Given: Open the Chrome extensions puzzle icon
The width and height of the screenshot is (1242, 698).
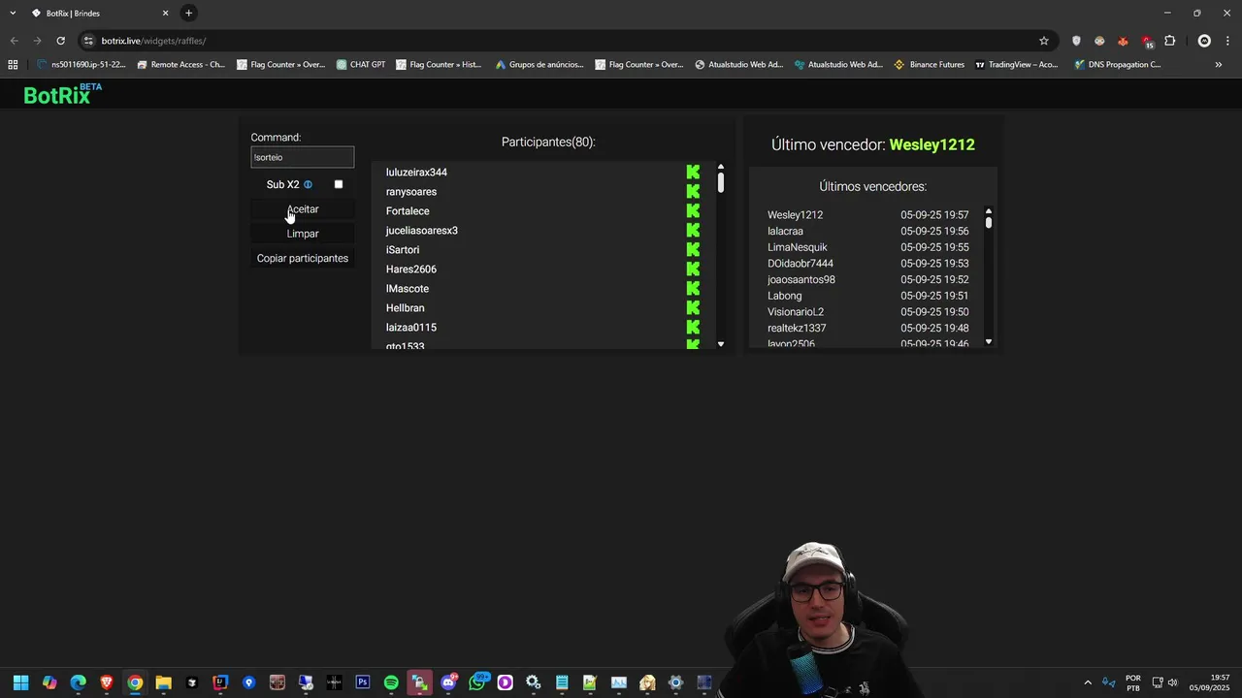Looking at the screenshot, I should click(1169, 41).
